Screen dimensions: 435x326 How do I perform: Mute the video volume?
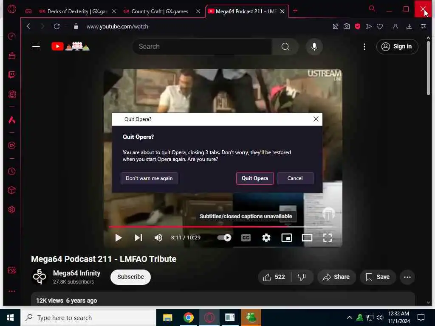(x=158, y=238)
